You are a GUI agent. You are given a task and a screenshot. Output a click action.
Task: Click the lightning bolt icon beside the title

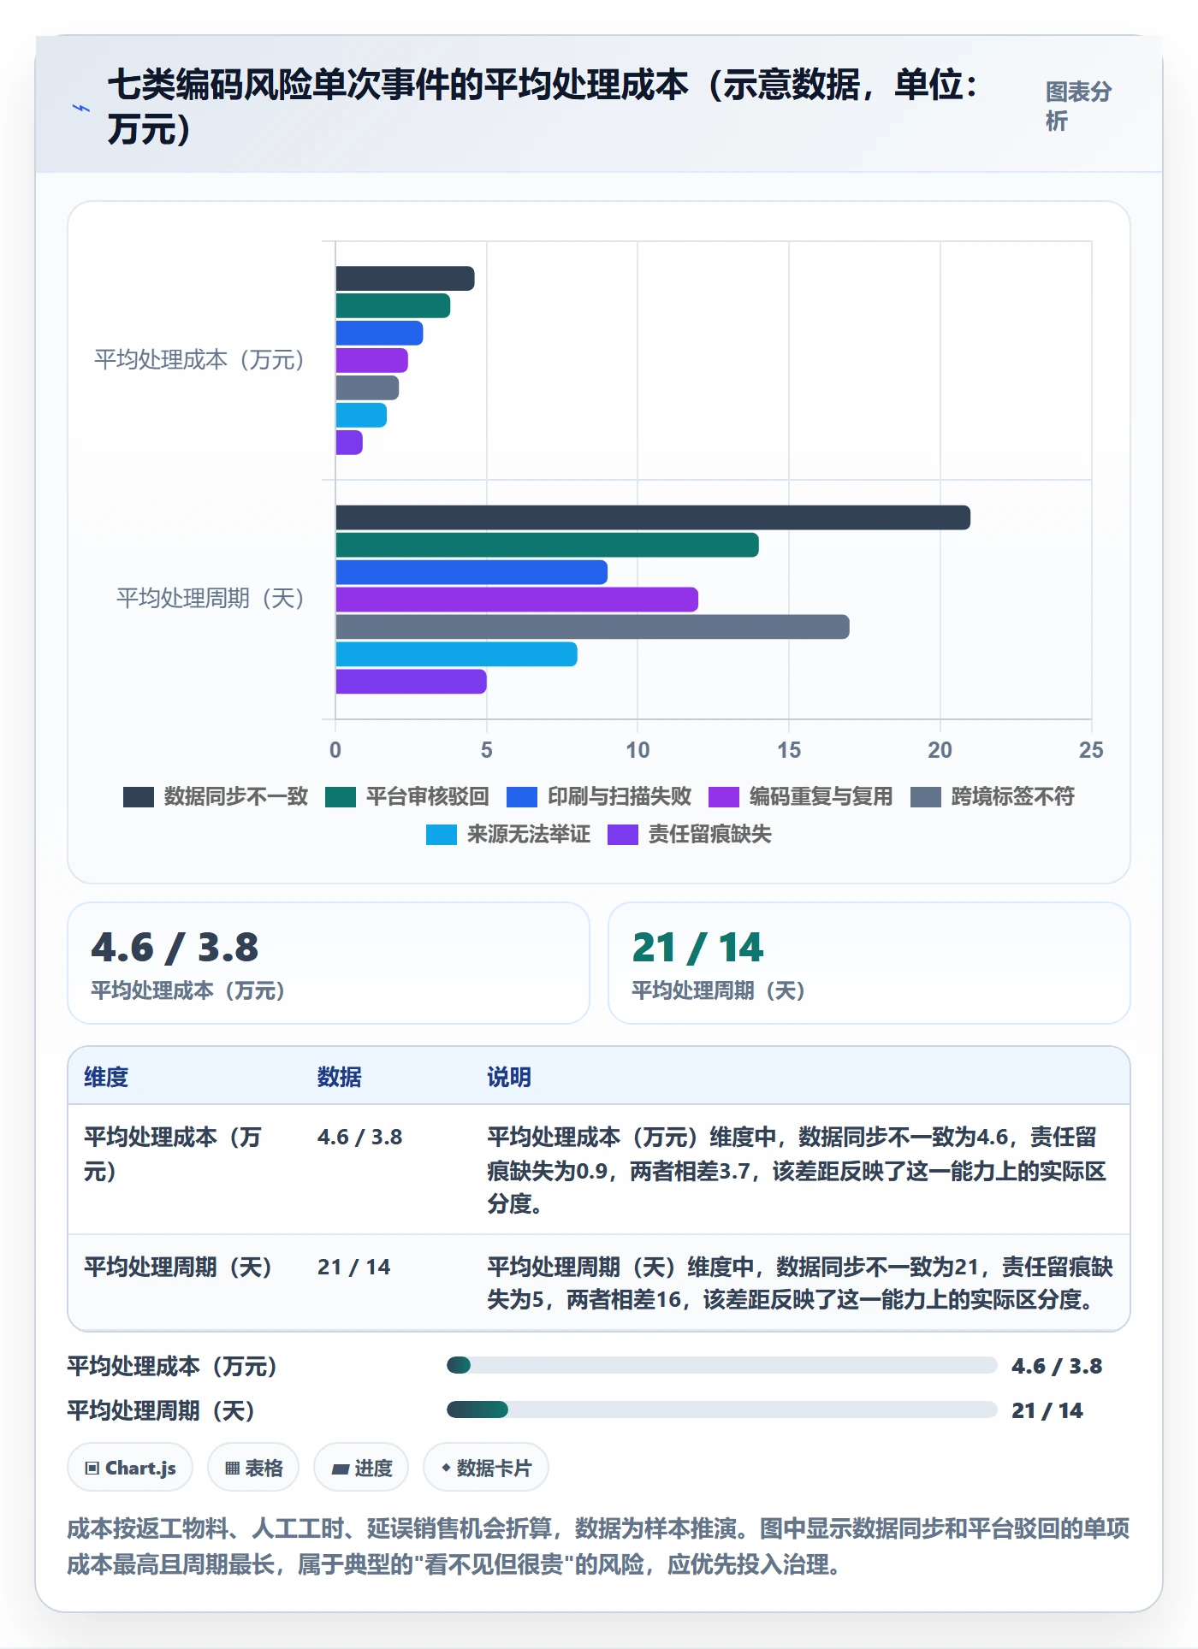pos(81,108)
